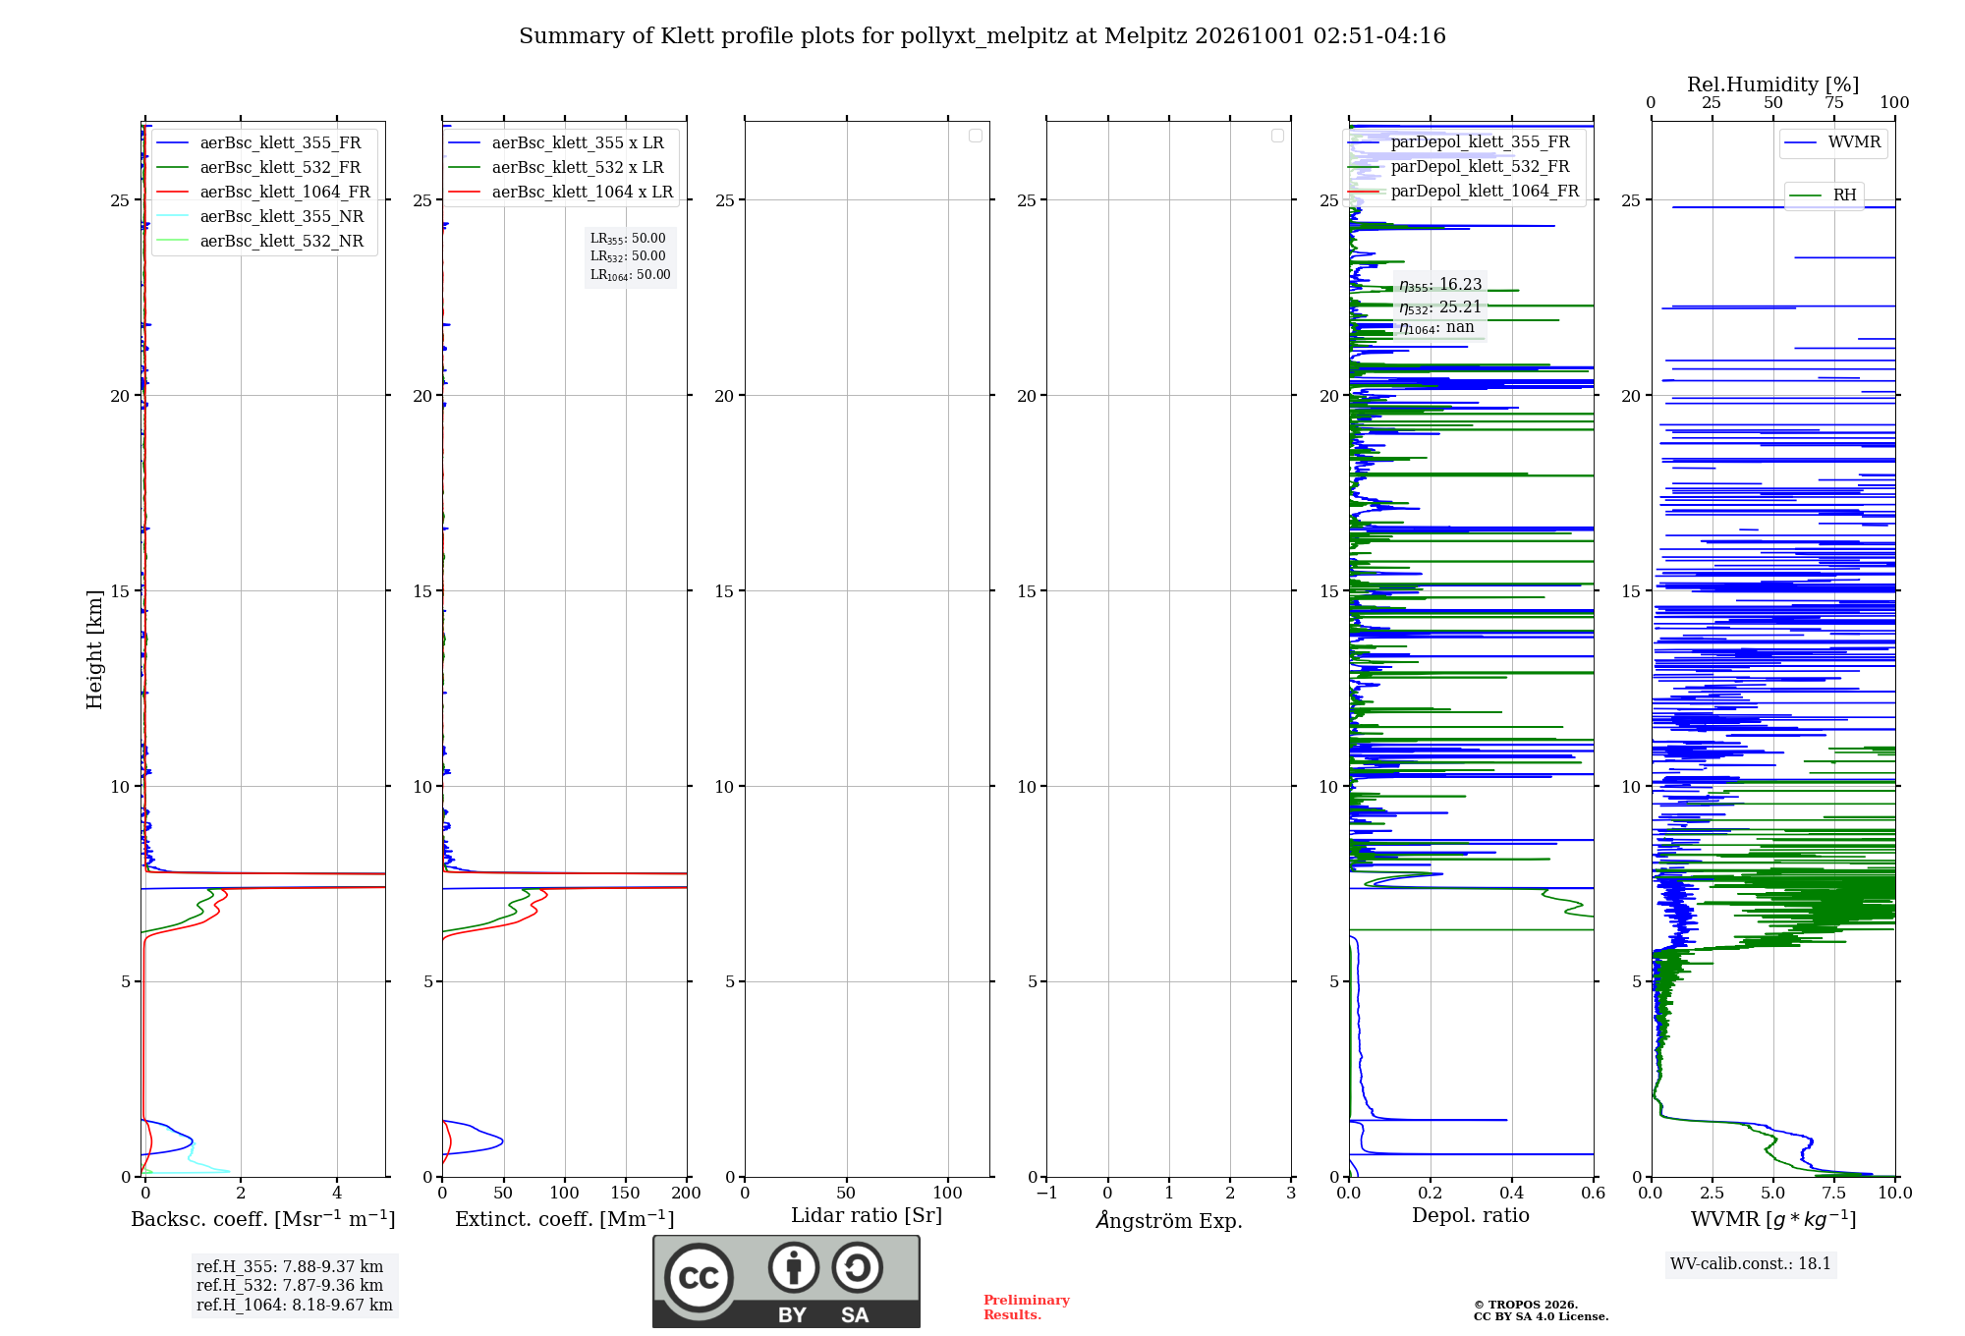This screenshot has height=1336, width=1965.
Task: Click the plot title mentioning pollyxt_melpitz
Action: (x=982, y=36)
